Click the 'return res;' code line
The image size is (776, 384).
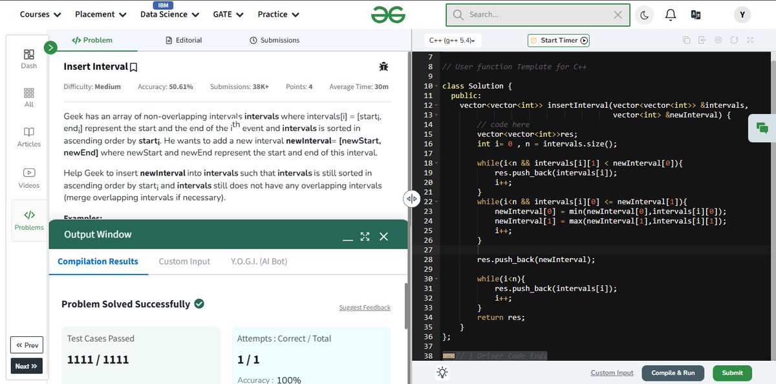[501, 318]
